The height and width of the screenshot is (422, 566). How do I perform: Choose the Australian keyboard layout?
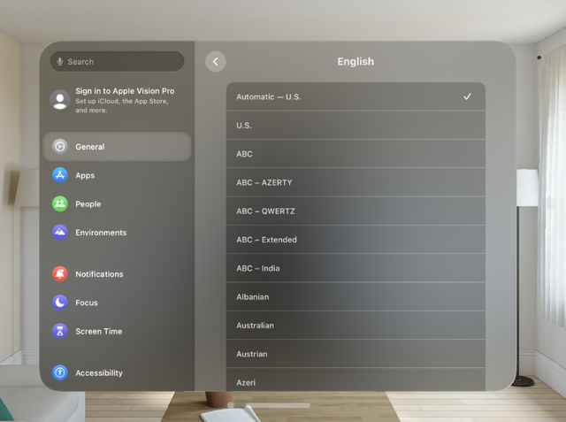tap(355, 326)
